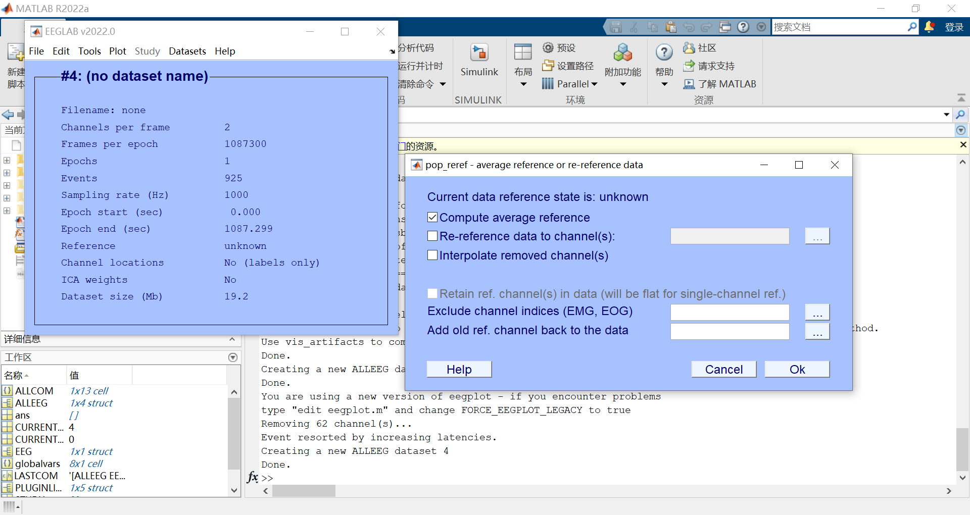Open the EEGLAB Tools menu
Viewport: 970px width, 515px height.
tap(89, 51)
